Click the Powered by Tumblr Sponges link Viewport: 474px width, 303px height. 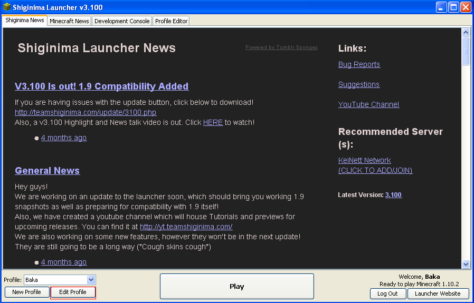tap(281, 47)
